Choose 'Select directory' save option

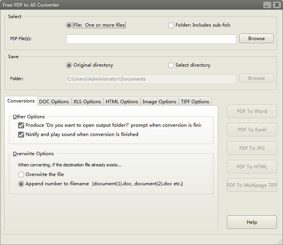pos(171,65)
